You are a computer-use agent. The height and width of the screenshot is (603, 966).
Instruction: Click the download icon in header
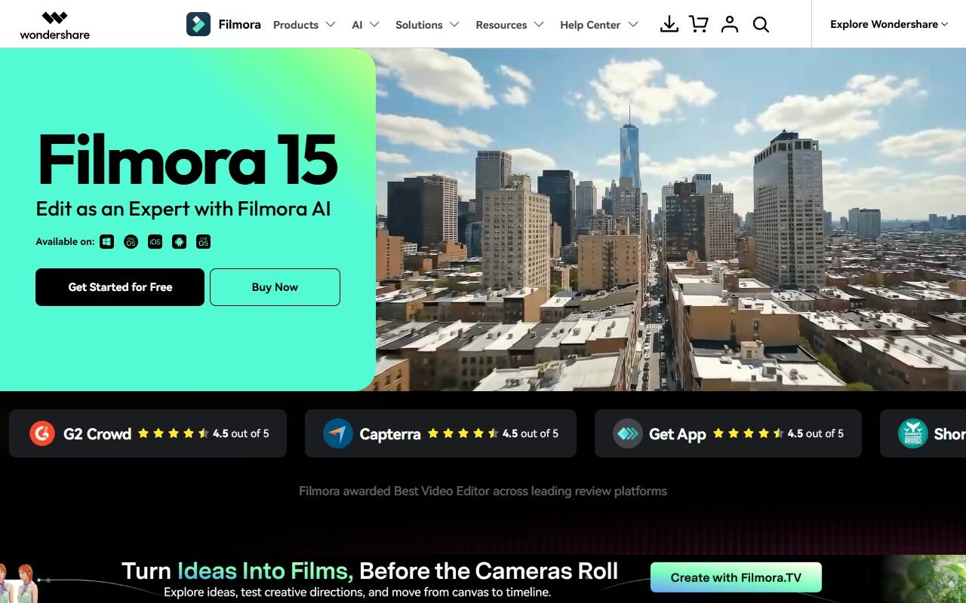669,24
